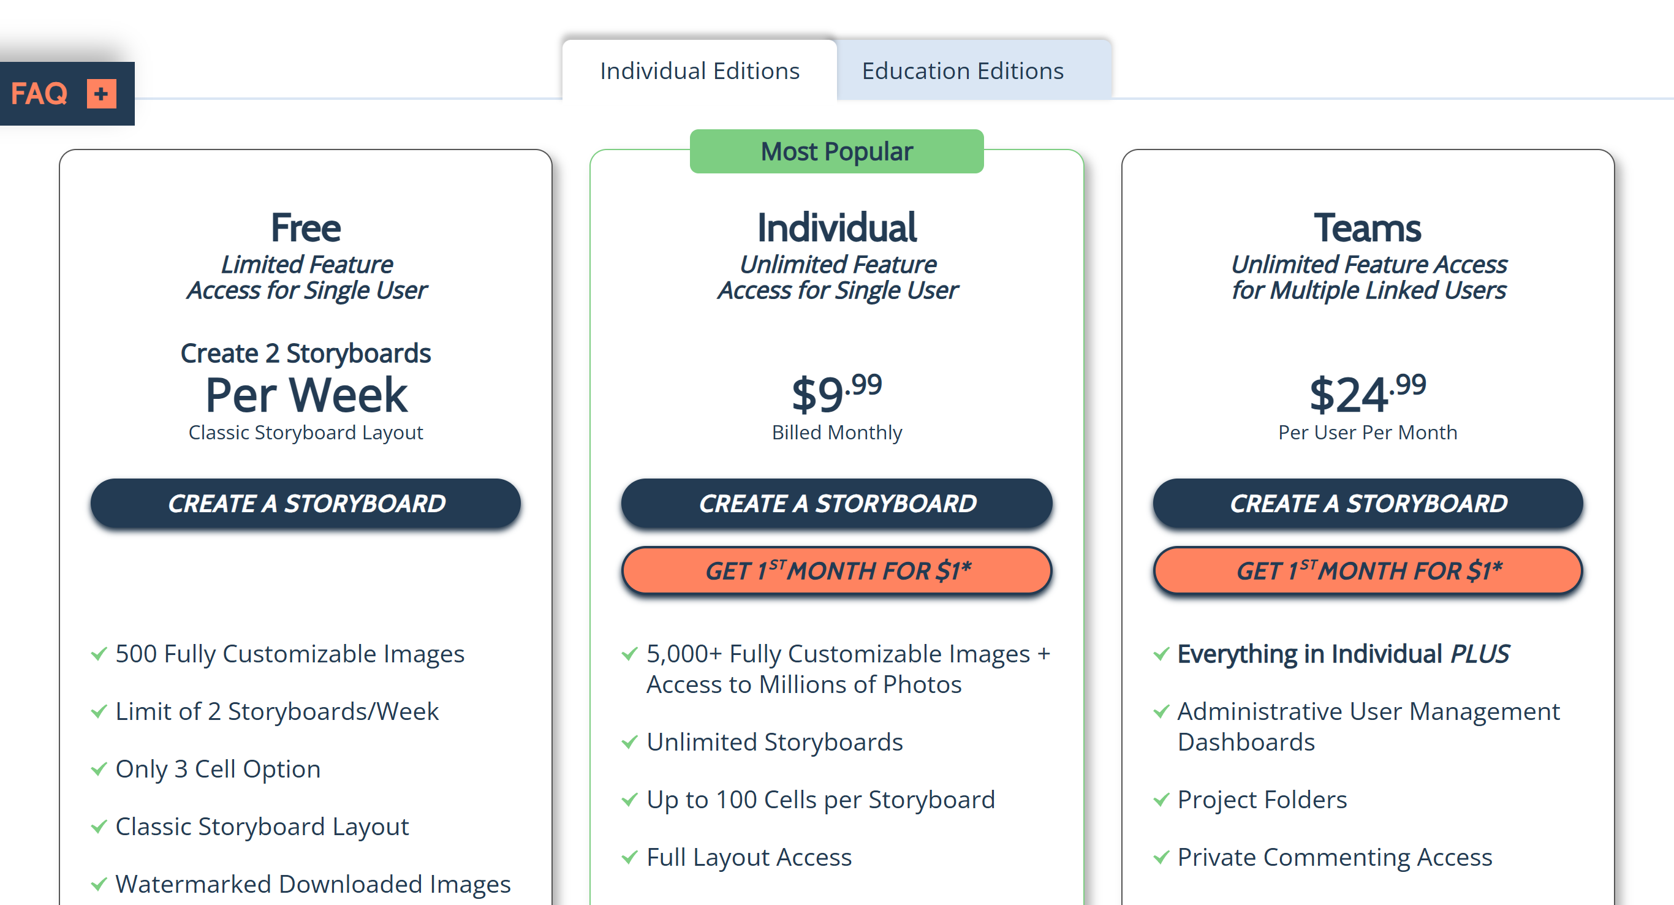Click checkmark next to Unlimited Storyboards
Viewport: 1674px width, 905px height.
tap(630, 742)
